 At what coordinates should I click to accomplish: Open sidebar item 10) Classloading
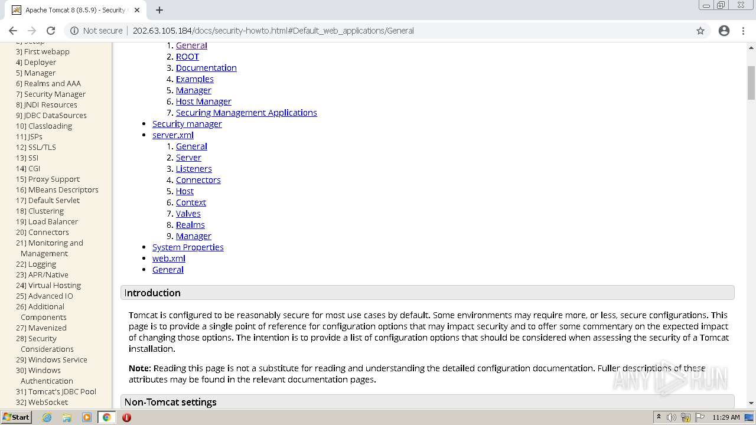[x=44, y=126]
